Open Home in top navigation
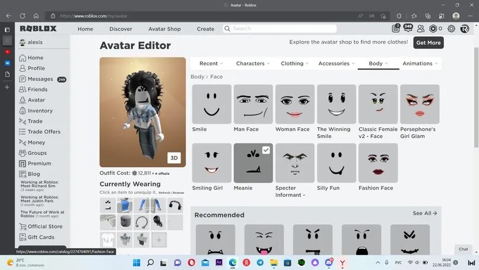Image resolution: width=479 pixels, height=270 pixels. [x=85, y=29]
